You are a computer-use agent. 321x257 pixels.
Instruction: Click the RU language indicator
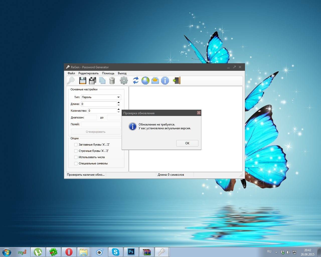269,251
